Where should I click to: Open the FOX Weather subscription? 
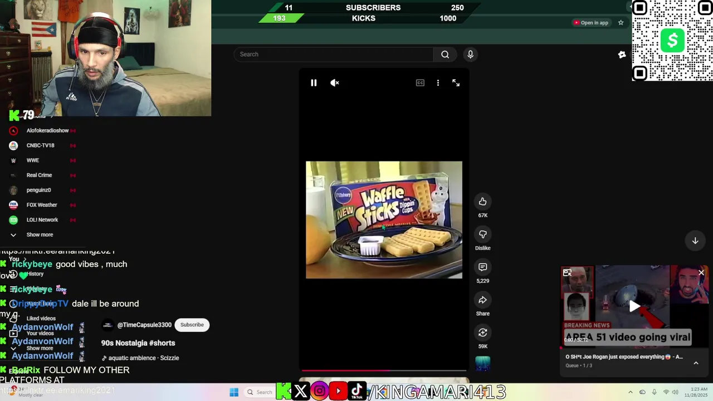(x=42, y=205)
